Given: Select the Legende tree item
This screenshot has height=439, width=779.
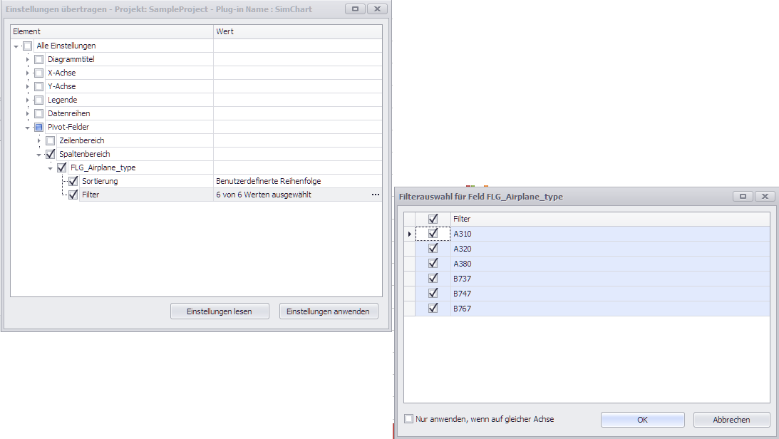Looking at the screenshot, I should point(62,100).
